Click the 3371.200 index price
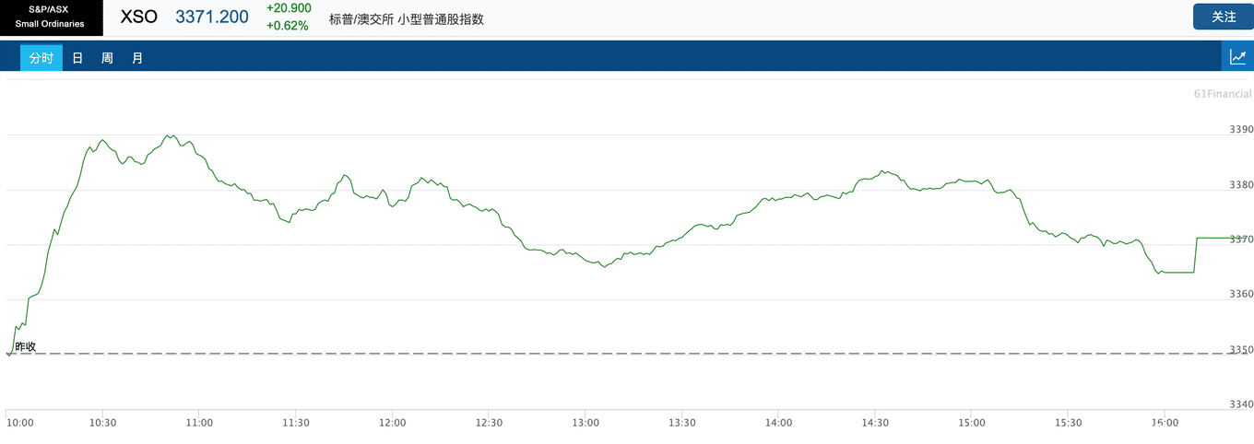The image size is (1254, 444). click(212, 17)
